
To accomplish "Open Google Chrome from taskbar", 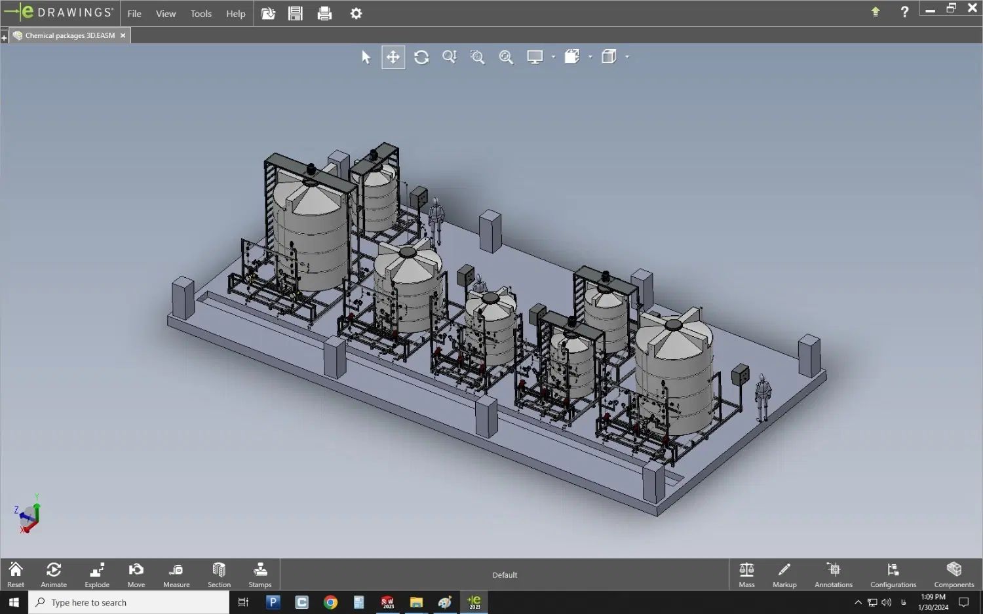I will [x=330, y=602].
